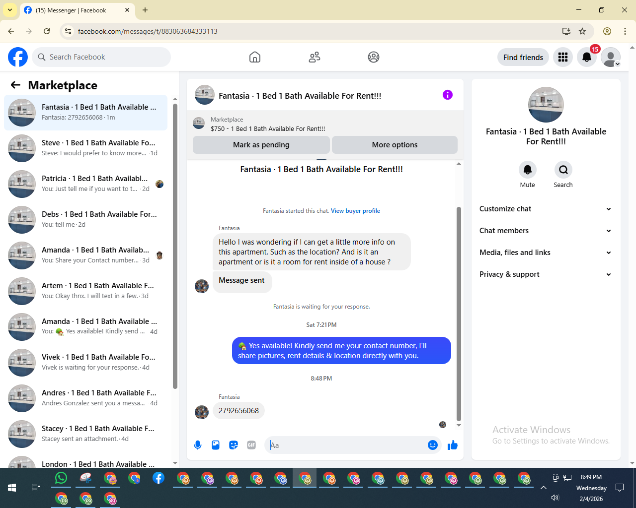Click the Search Facebook field
Screen dimensions: 636x508
pyautogui.click(x=101, y=57)
